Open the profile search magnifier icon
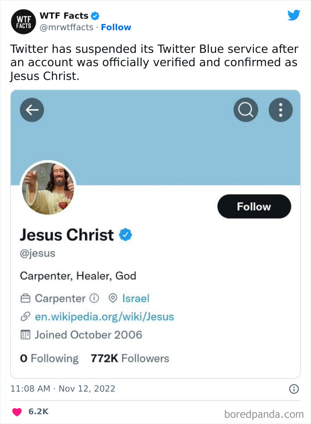Viewport: 311px width, 424px height. coord(245,110)
